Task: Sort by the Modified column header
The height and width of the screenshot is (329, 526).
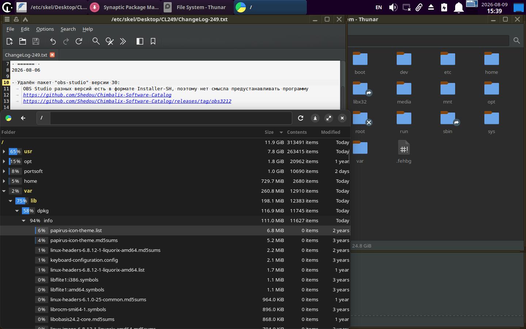Action: click(x=331, y=132)
